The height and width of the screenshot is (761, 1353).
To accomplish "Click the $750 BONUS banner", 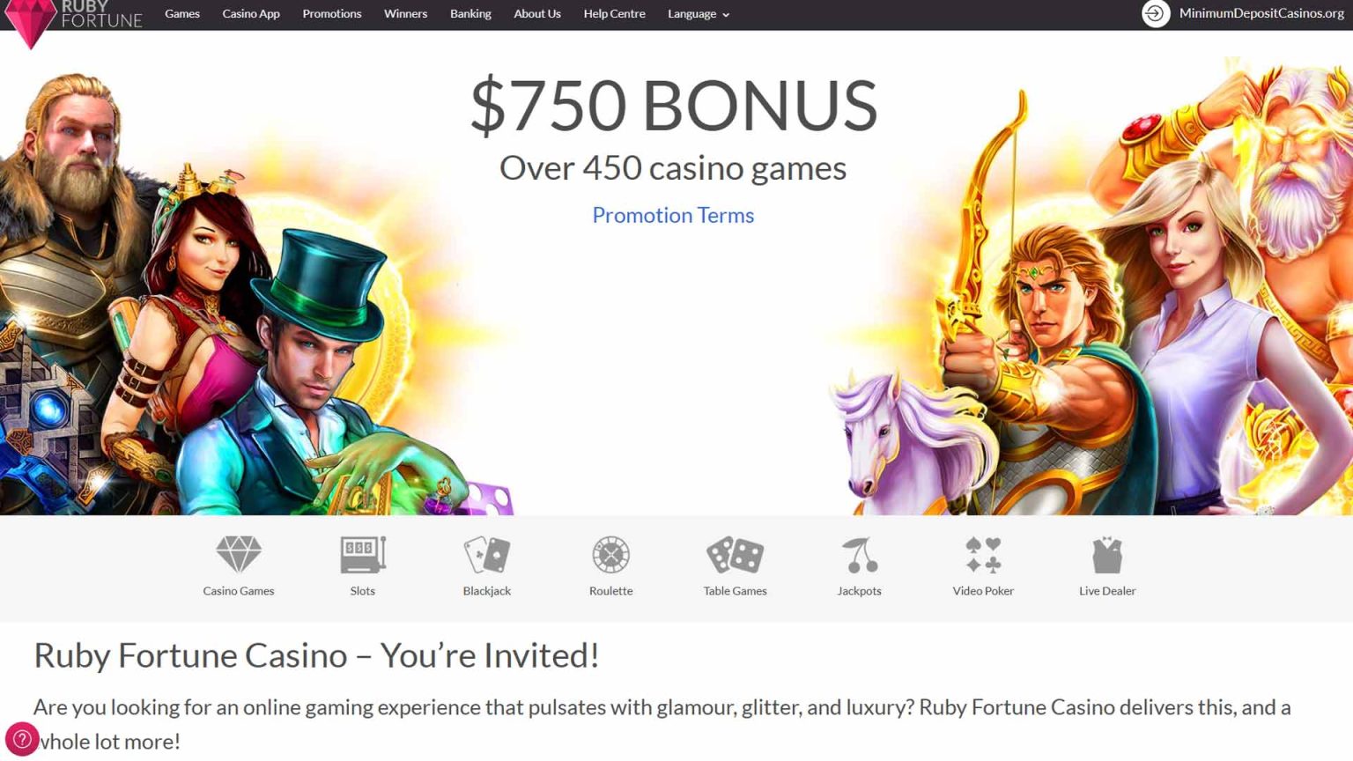I will (x=675, y=106).
